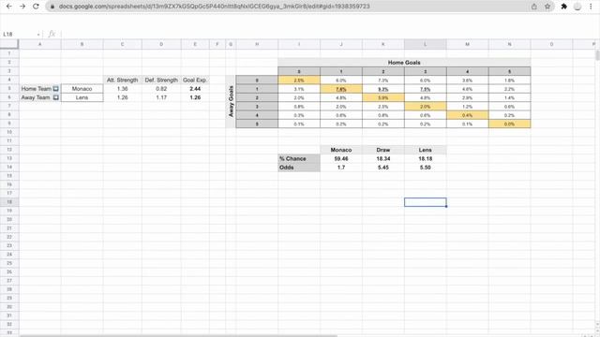Select the highlighted 7.6% cell
The width and height of the screenshot is (600, 337).
point(341,89)
